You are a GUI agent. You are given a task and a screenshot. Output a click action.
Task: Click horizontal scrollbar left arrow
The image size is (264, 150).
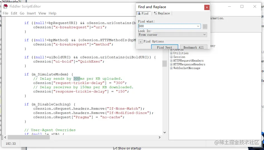pos(5,137)
